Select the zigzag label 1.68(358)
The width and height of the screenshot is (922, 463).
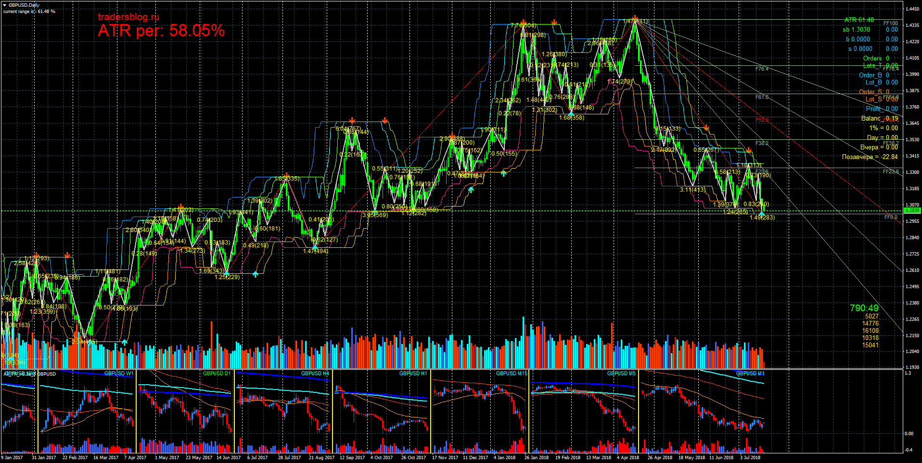pyautogui.click(x=572, y=117)
